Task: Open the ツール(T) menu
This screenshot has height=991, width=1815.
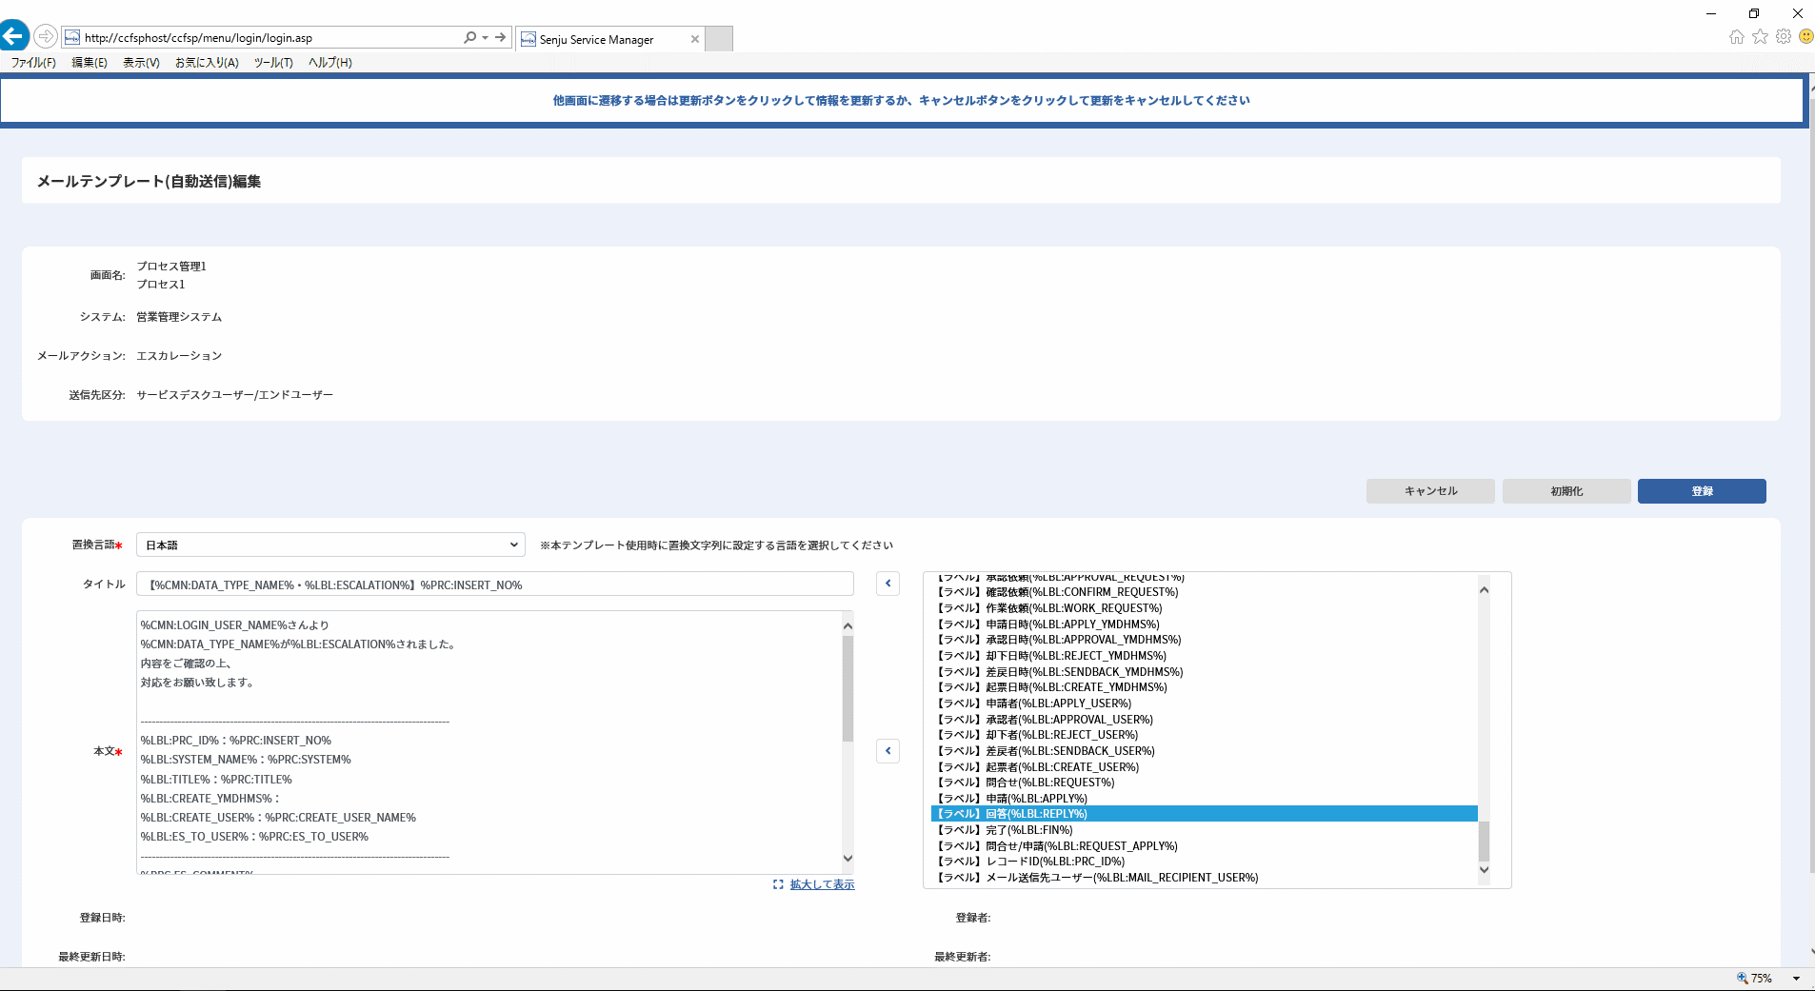Action: click(x=273, y=63)
